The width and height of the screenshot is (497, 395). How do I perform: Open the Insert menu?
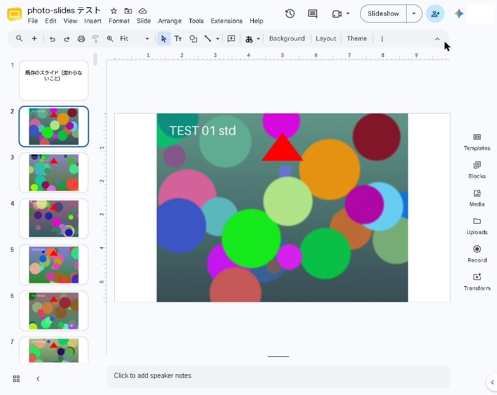click(x=93, y=21)
